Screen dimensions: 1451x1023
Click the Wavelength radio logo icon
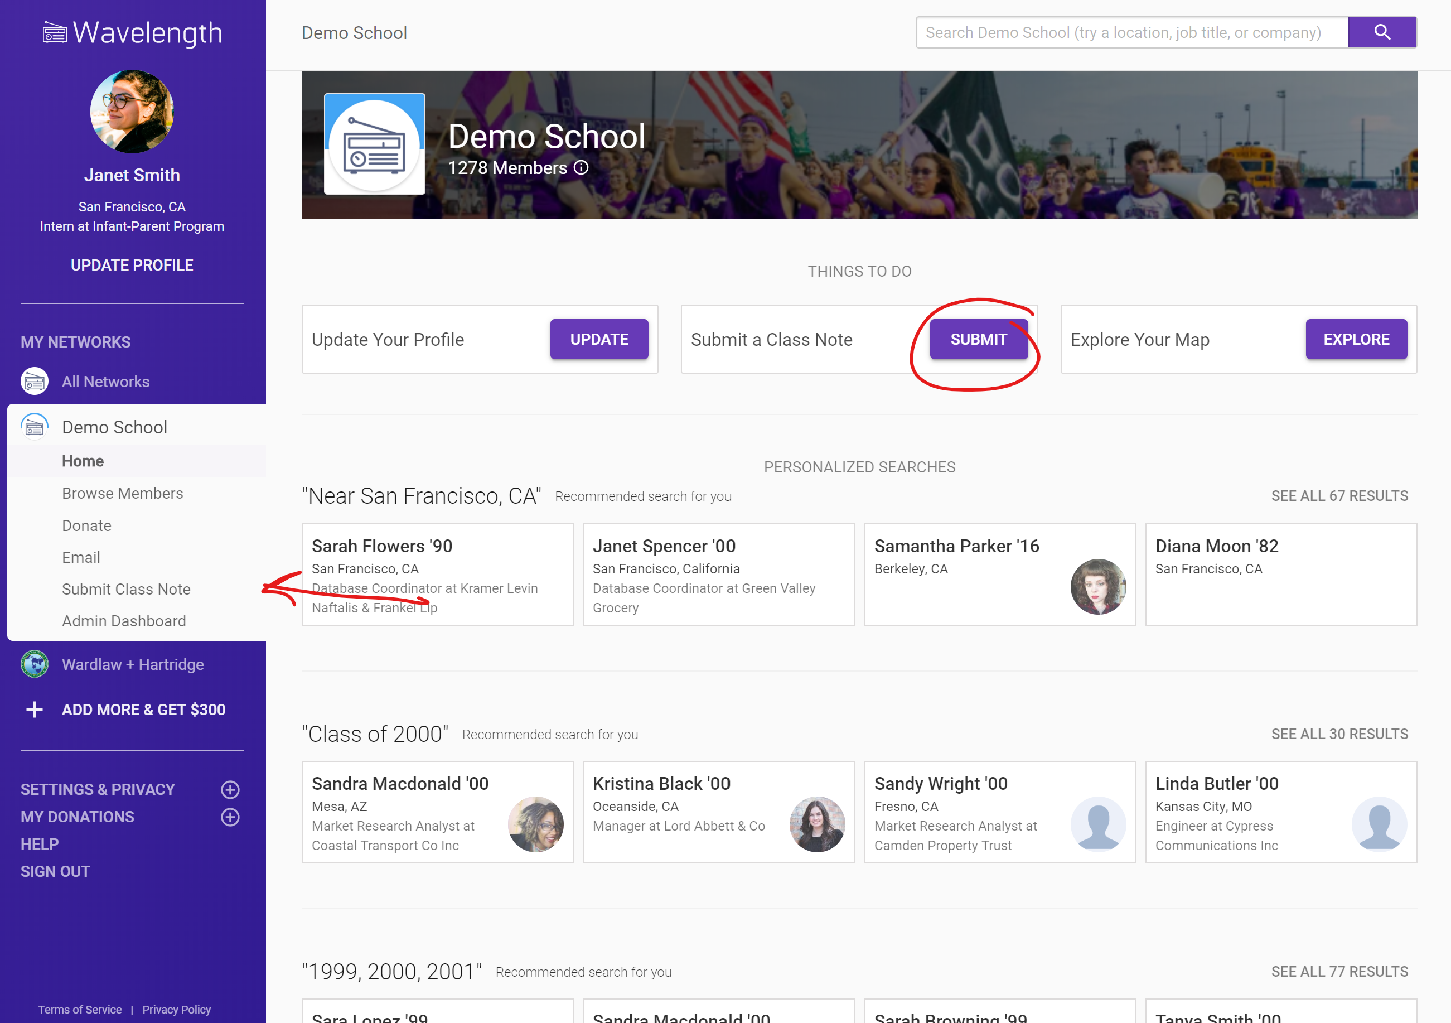click(x=54, y=33)
